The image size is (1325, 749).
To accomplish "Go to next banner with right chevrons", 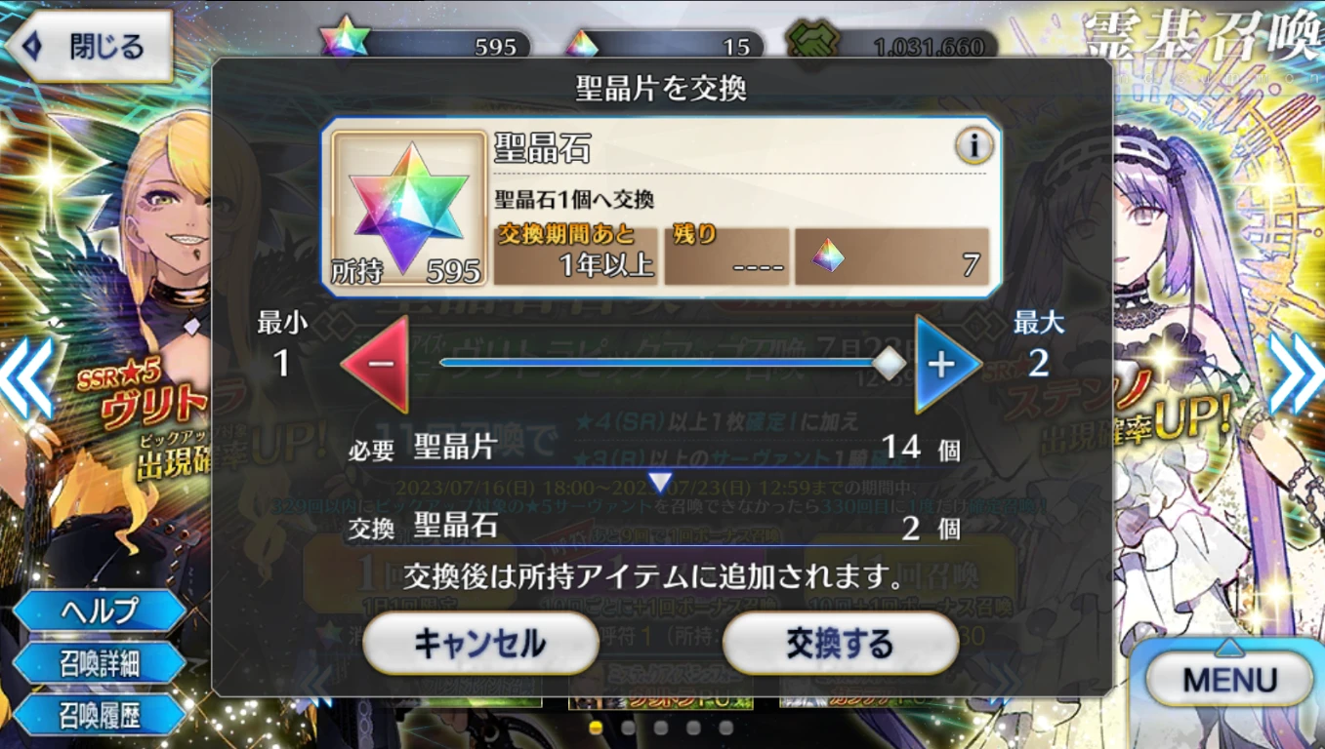I will (1297, 374).
